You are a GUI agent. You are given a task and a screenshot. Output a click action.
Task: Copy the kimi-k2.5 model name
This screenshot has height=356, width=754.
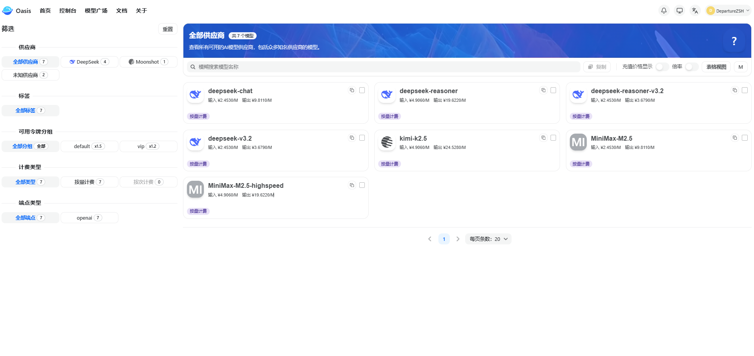pos(543,138)
